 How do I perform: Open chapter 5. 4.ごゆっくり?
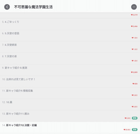[70, 24]
